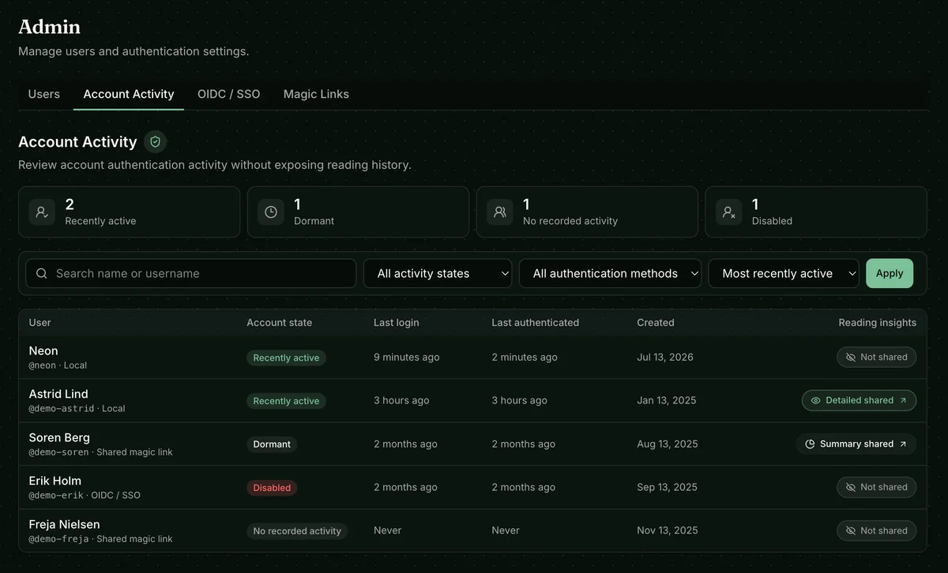Click the 9 minutes ago last login
948x573 pixels.
pyautogui.click(x=407, y=357)
